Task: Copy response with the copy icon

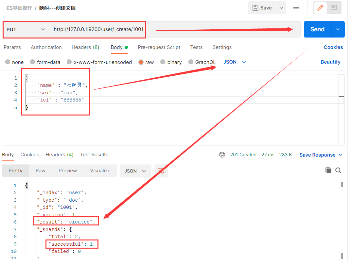Action: point(328,171)
